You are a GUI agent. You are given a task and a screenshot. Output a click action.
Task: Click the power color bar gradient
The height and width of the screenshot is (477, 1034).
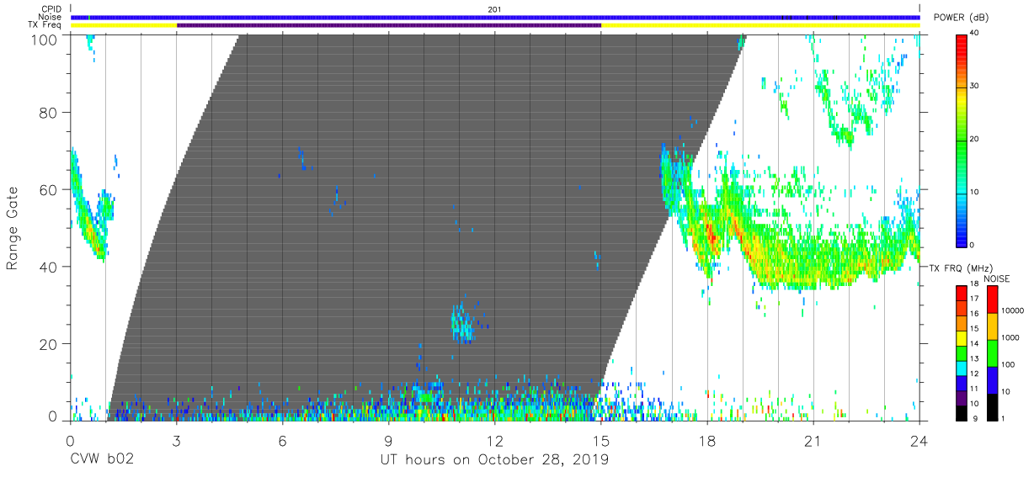pos(962,140)
